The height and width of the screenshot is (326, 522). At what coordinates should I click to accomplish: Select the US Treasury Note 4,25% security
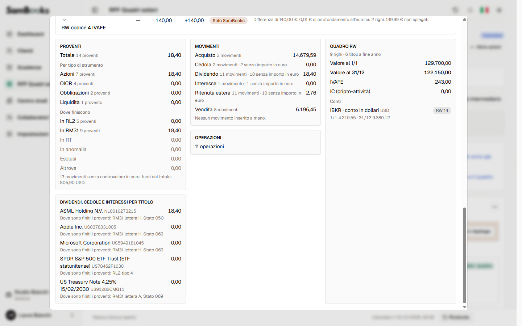coord(121,289)
